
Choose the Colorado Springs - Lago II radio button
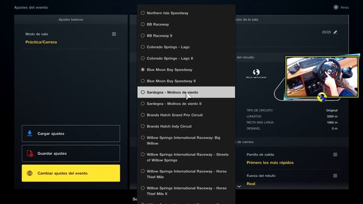(143, 58)
